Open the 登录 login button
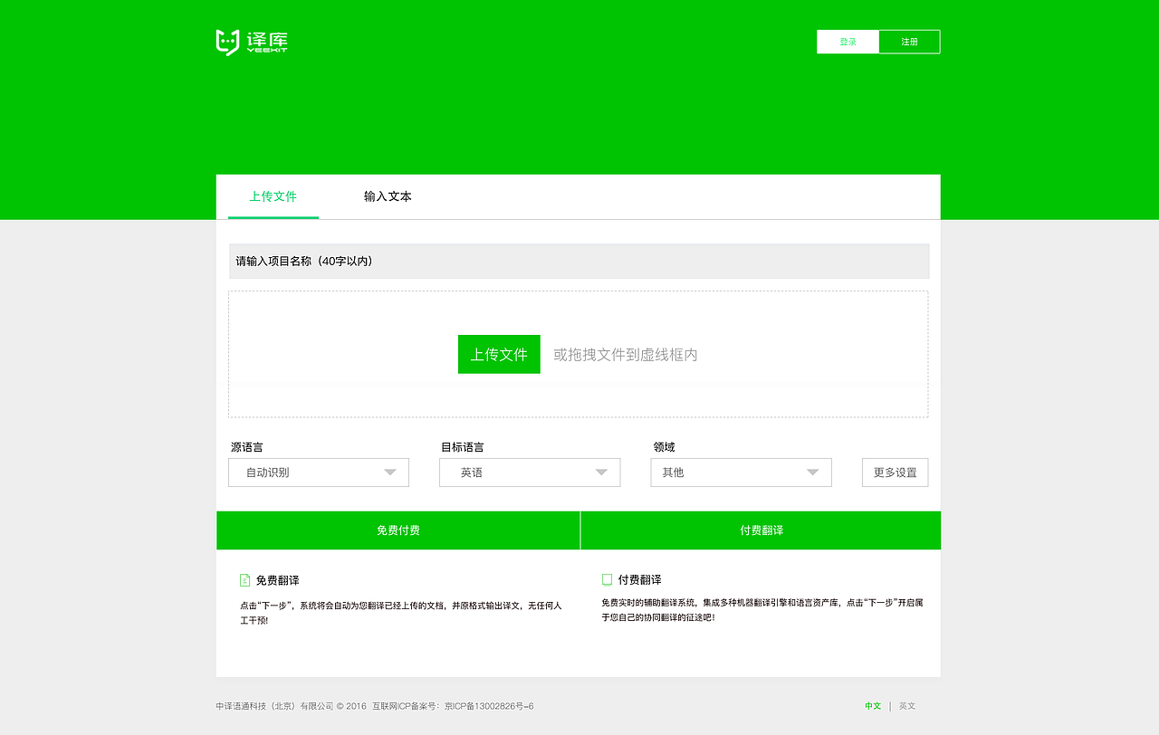Image resolution: width=1159 pixels, height=735 pixels. point(848,42)
